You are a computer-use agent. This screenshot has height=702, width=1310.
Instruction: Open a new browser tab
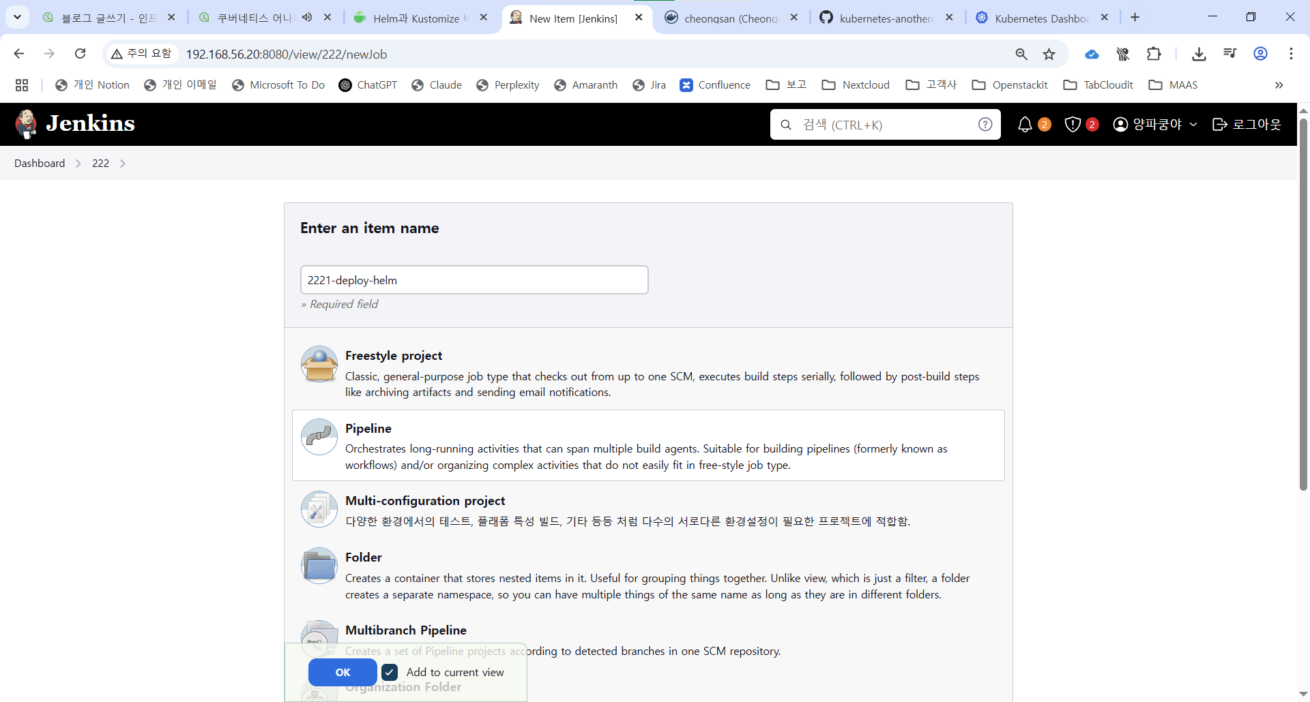coord(1135,18)
